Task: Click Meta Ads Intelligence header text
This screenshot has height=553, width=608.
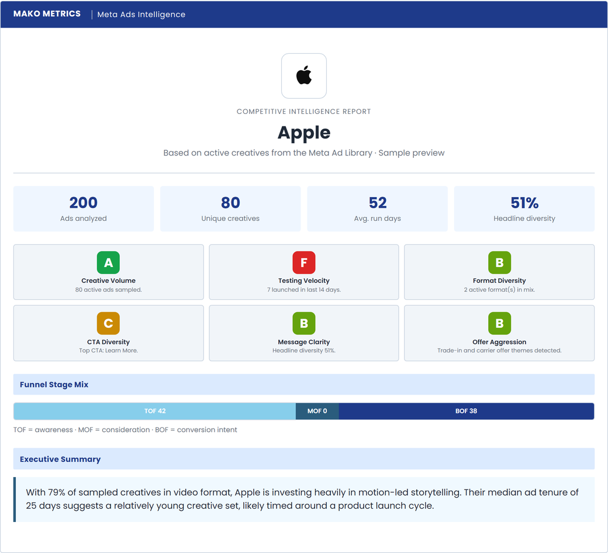Action: (x=141, y=15)
